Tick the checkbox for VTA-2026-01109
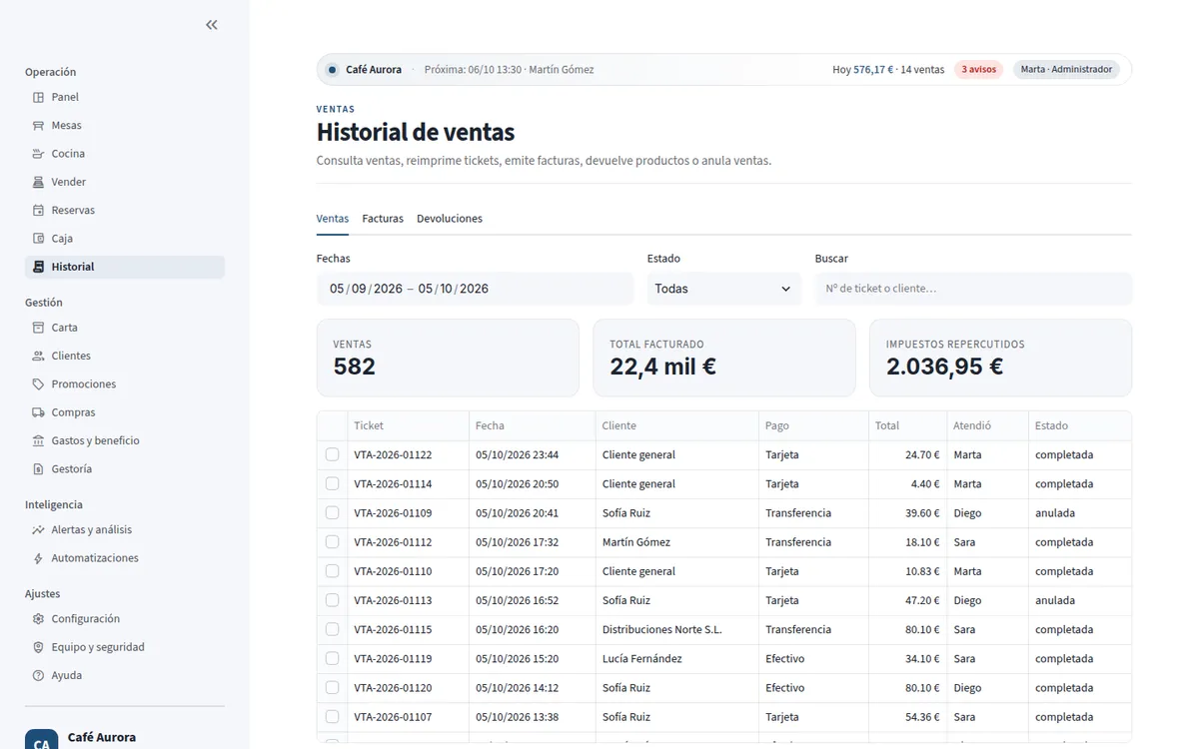1199x749 pixels. coord(332,512)
